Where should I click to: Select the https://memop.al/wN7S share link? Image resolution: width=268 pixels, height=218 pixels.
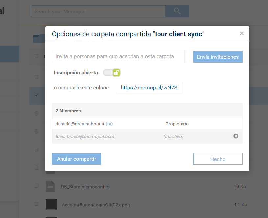click(149, 88)
